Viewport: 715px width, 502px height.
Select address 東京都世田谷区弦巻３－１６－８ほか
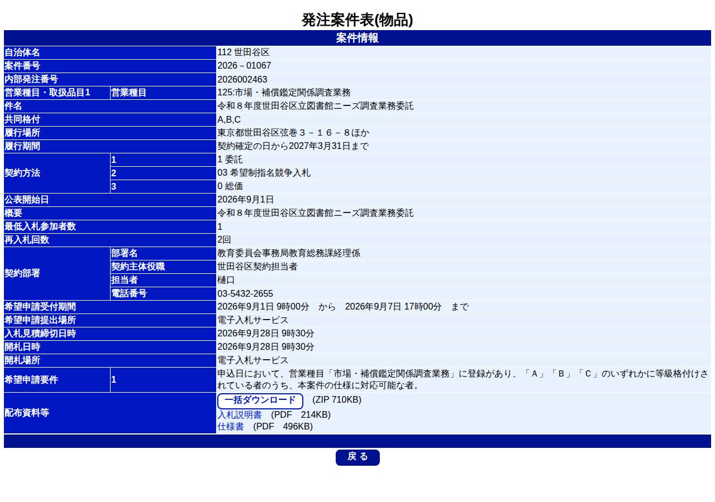[293, 133]
